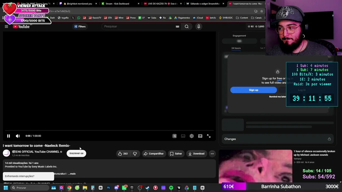Screen dimensions: 342x192
Task: Switch to Editando o widget StreamAthon tab
Action: (205, 4)
